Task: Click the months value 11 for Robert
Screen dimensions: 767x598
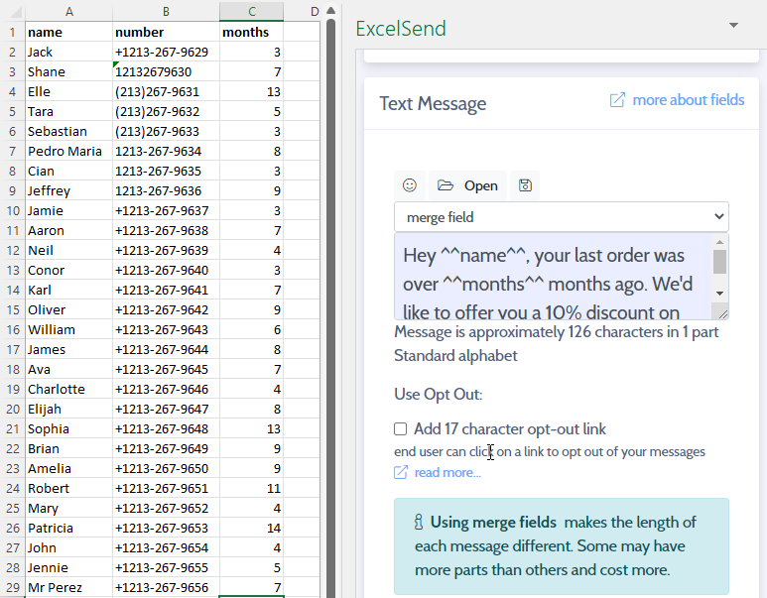Action: (251, 489)
